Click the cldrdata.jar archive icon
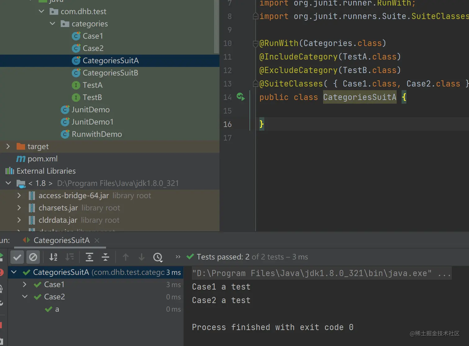Image resolution: width=469 pixels, height=346 pixels. coord(32,220)
